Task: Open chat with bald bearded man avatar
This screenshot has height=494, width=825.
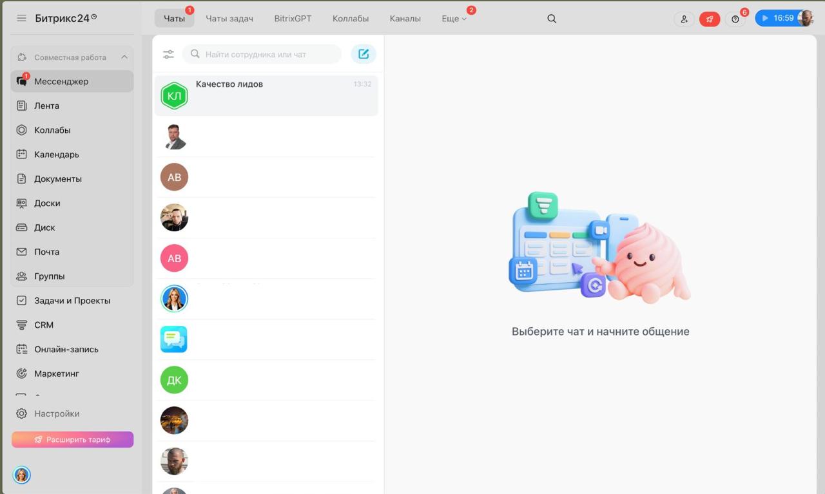Action: [x=266, y=461]
